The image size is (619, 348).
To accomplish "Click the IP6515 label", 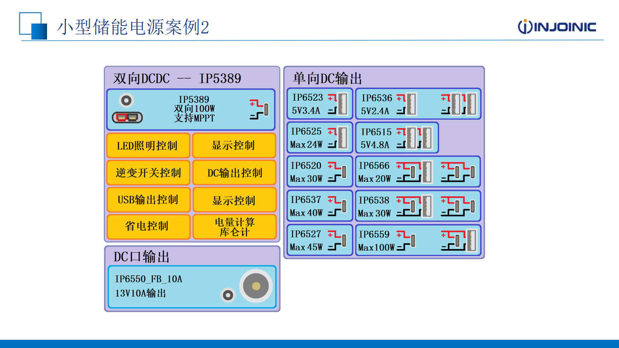I will 376,132.
